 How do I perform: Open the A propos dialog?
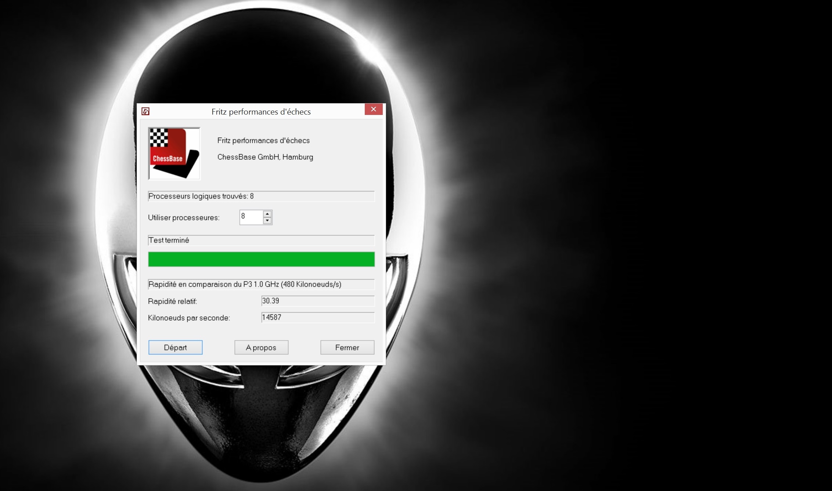click(261, 347)
